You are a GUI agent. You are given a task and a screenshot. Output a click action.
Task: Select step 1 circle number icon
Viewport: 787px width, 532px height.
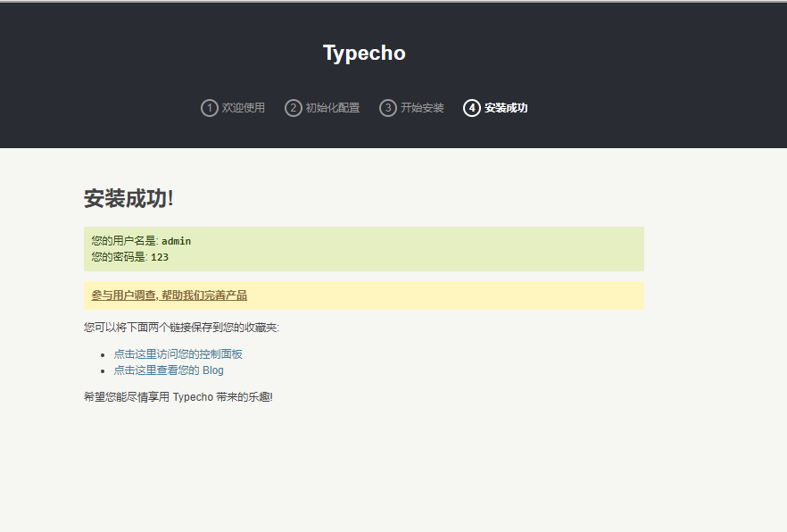[210, 108]
